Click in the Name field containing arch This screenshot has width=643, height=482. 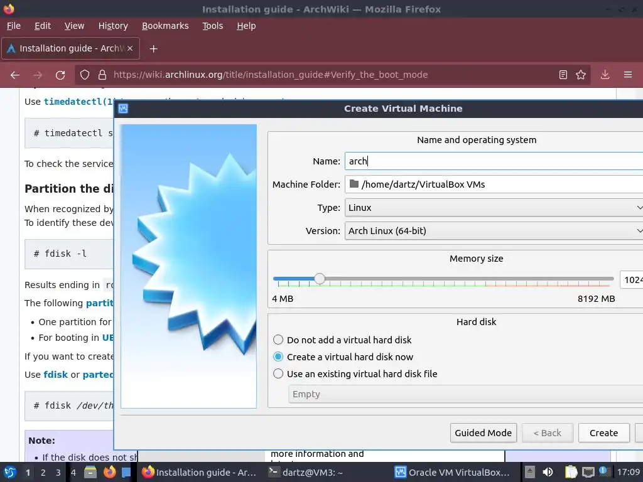494,161
